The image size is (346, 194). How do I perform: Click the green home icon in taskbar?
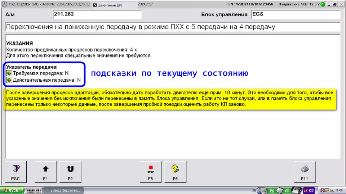[x=287, y=190]
